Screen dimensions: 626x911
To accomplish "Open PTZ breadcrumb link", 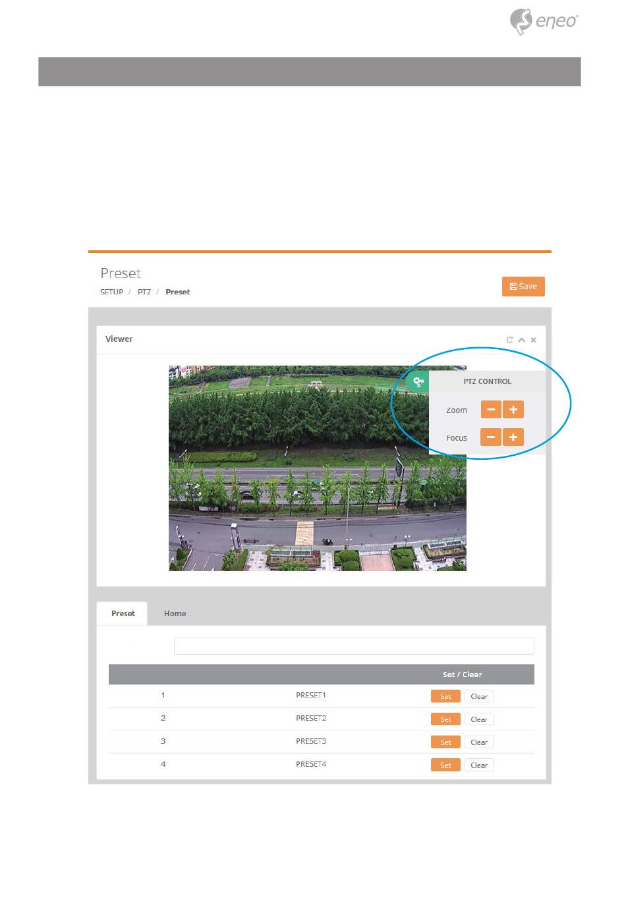I will 144,292.
